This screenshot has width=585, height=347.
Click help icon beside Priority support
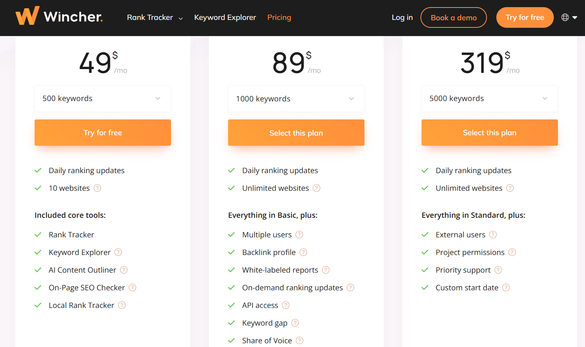click(498, 270)
